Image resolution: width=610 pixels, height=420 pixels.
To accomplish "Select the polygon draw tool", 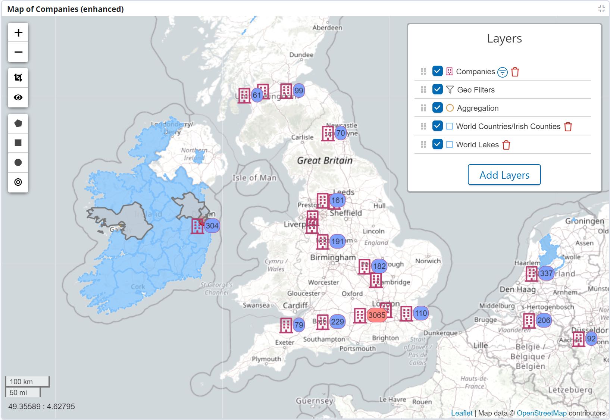I will click(18, 123).
